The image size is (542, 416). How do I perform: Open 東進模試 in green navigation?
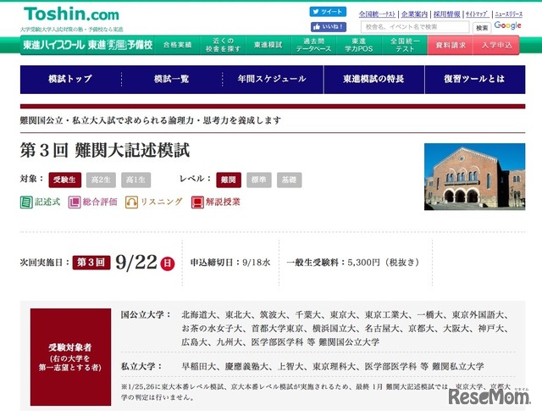[x=268, y=45]
